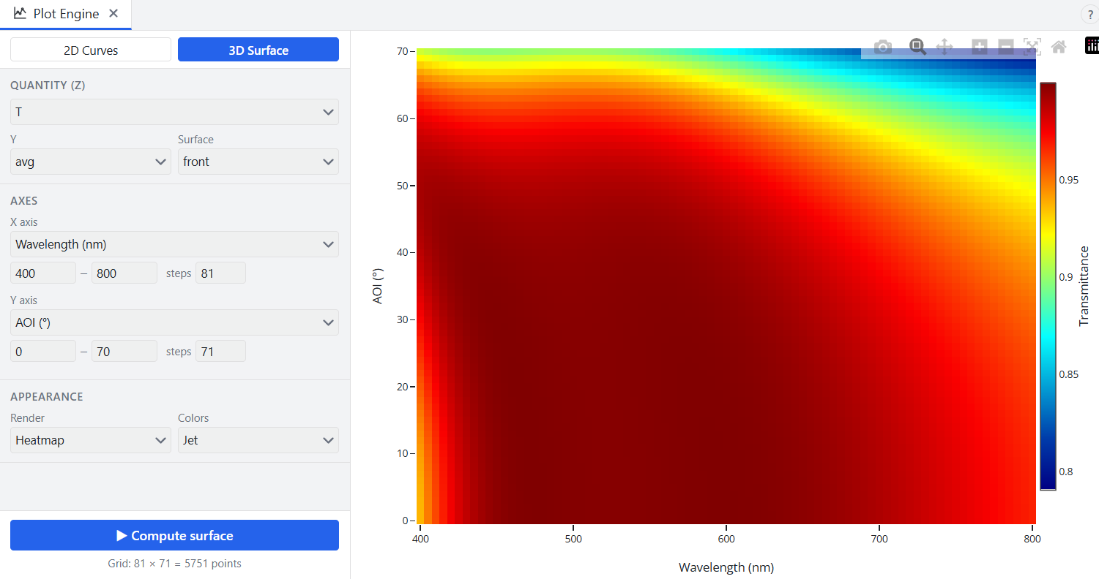The image size is (1099, 579).
Task: Click the Transmittance colorbar title
Action: 1084,286
